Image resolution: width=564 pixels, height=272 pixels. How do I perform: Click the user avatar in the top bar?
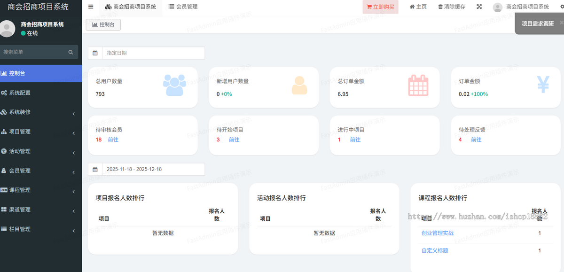(x=497, y=7)
